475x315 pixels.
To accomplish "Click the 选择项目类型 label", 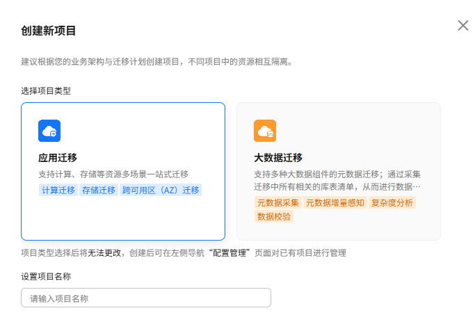I will coord(46,91).
